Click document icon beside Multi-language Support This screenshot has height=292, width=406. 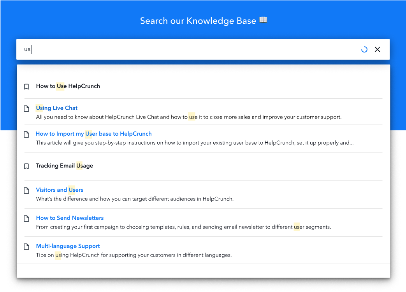point(26,247)
